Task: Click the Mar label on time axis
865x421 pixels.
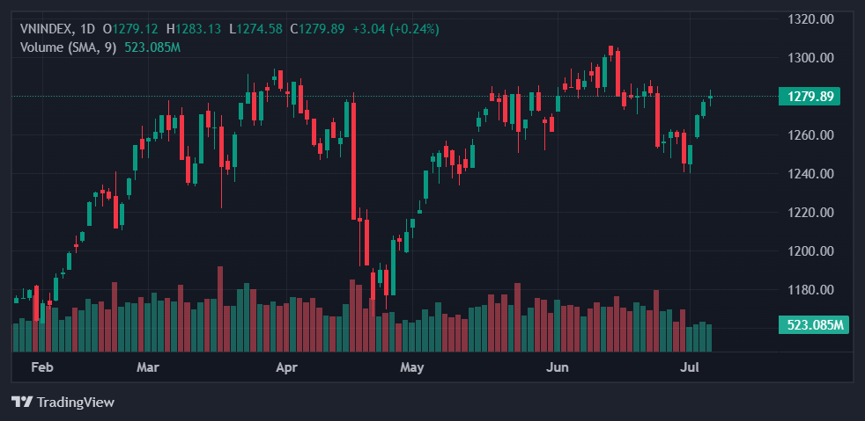Action: pyautogui.click(x=148, y=366)
